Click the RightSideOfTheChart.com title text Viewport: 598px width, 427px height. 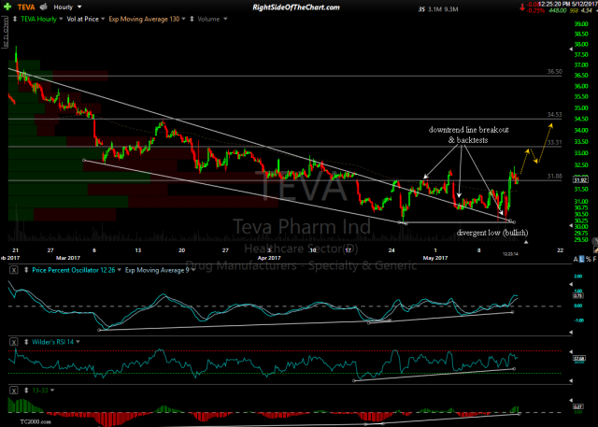click(296, 7)
